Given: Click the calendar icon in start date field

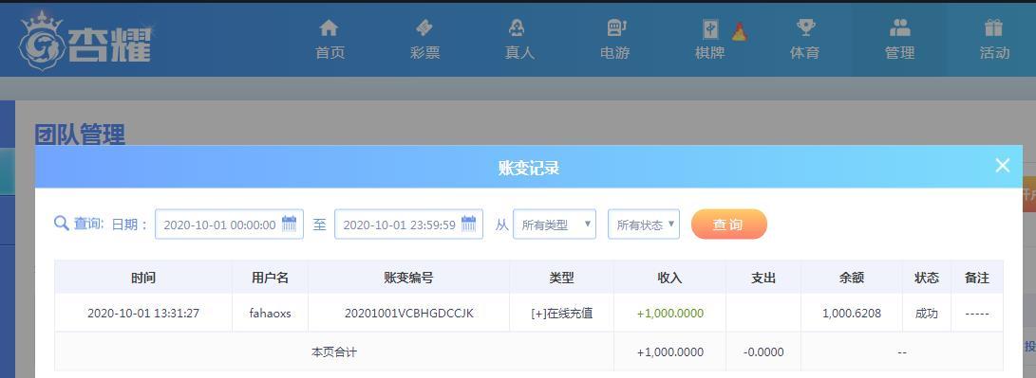Looking at the screenshot, I should click(290, 224).
